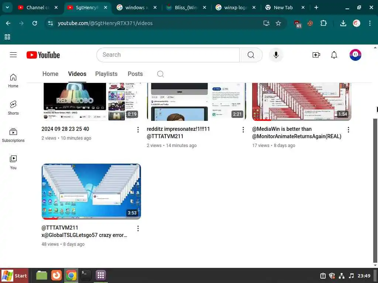Open the apps grid in bookmarks bar
Screen dimensions: 378x283
(x=7, y=37)
